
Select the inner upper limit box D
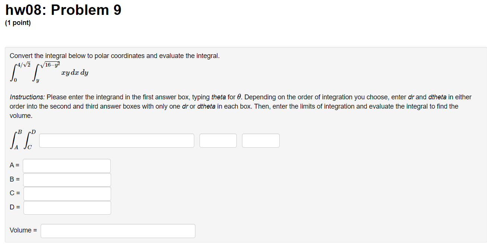pos(67,208)
